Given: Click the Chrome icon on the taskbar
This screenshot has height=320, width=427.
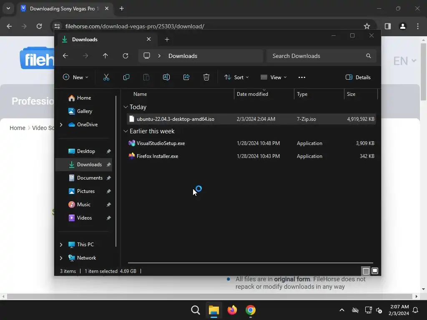Looking at the screenshot, I should pyautogui.click(x=251, y=310).
